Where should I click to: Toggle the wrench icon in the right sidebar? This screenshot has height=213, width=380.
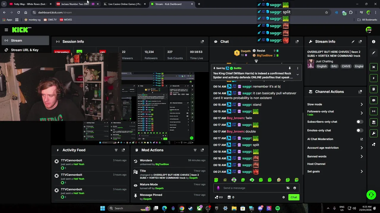click(x=374, y=133)
